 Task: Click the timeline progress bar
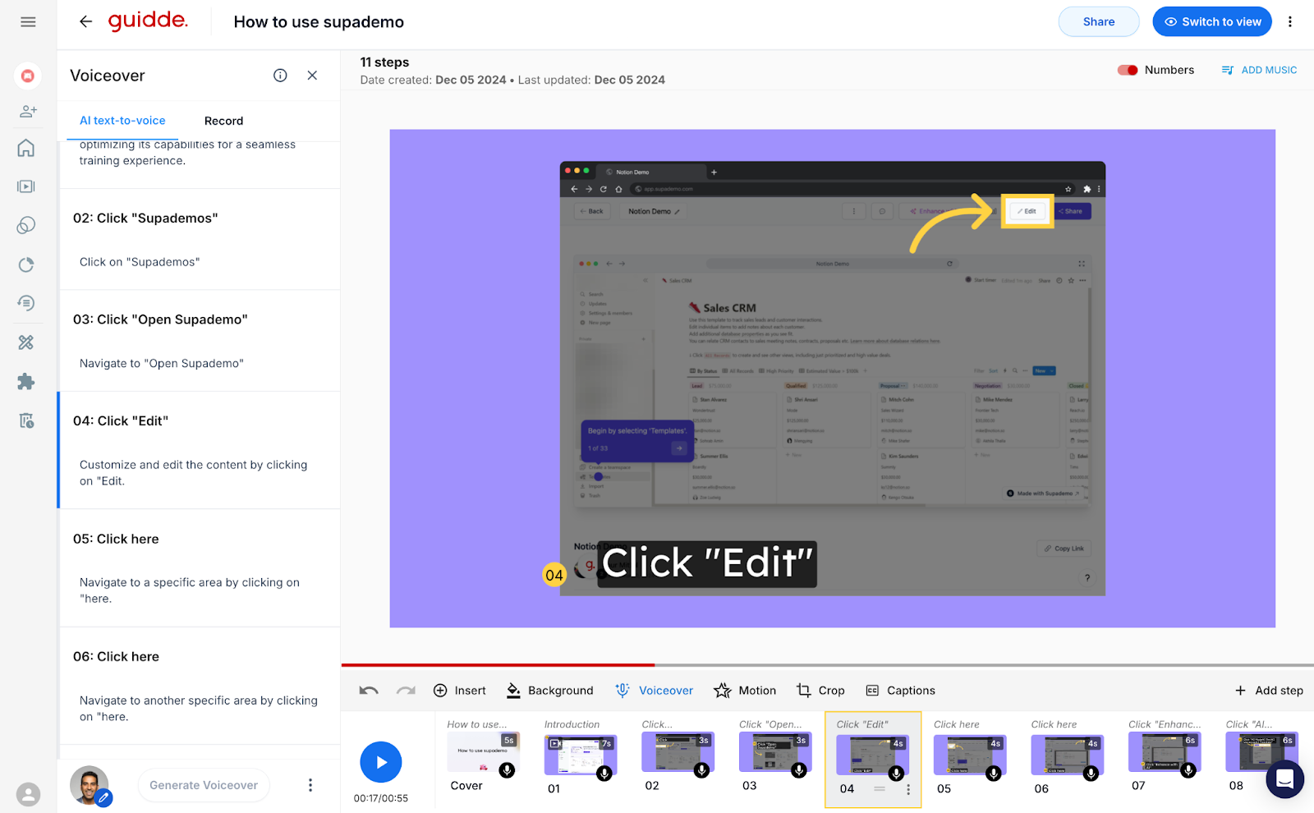tap(827, 664)
